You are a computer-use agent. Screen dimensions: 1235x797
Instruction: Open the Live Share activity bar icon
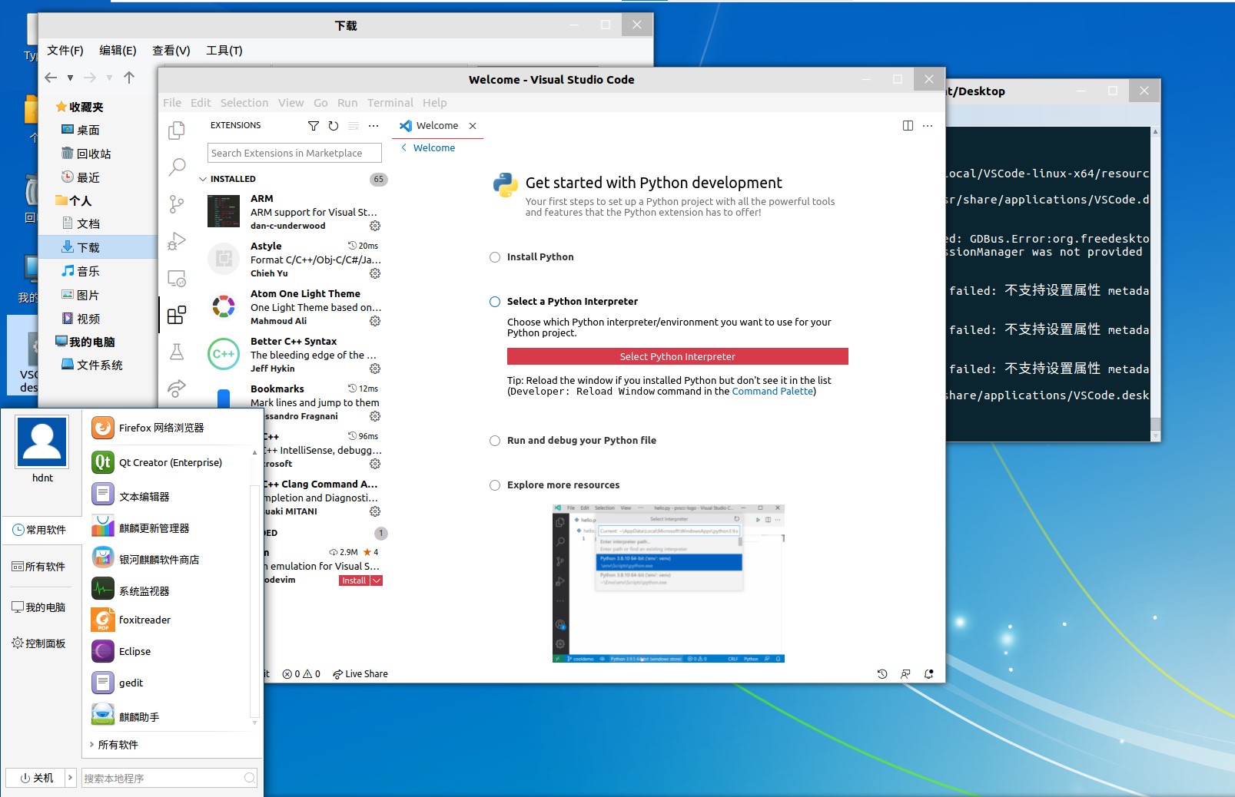[177, 389]
